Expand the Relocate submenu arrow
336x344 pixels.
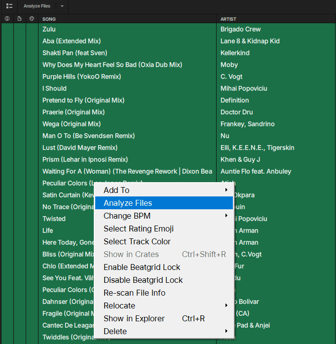click(226, 305)
